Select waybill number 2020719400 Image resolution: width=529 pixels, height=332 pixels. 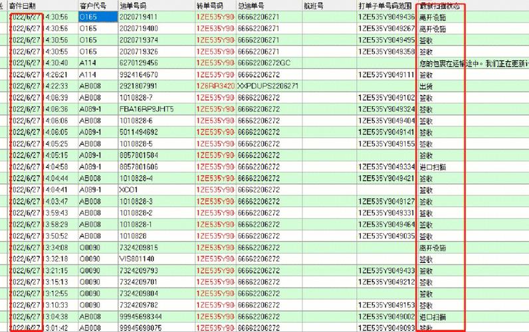tap(139, 29)
